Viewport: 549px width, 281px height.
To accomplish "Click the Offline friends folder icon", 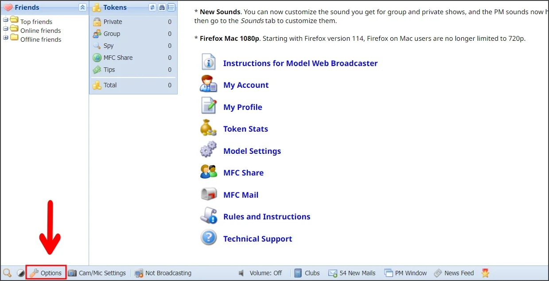I will click(14, 38).
